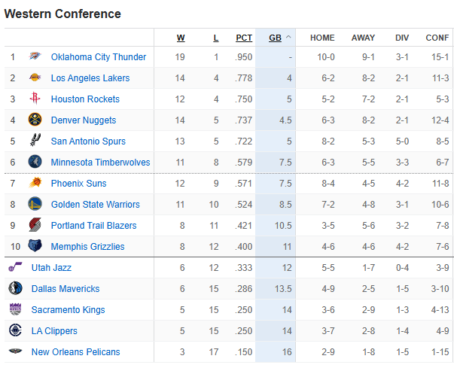Click the HOME column header
Screen dimensions: 454x371
coord(322,38)
